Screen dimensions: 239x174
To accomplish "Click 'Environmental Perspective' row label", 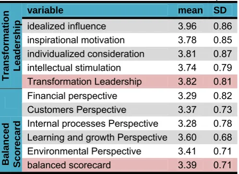I will [x=84, y=151].
